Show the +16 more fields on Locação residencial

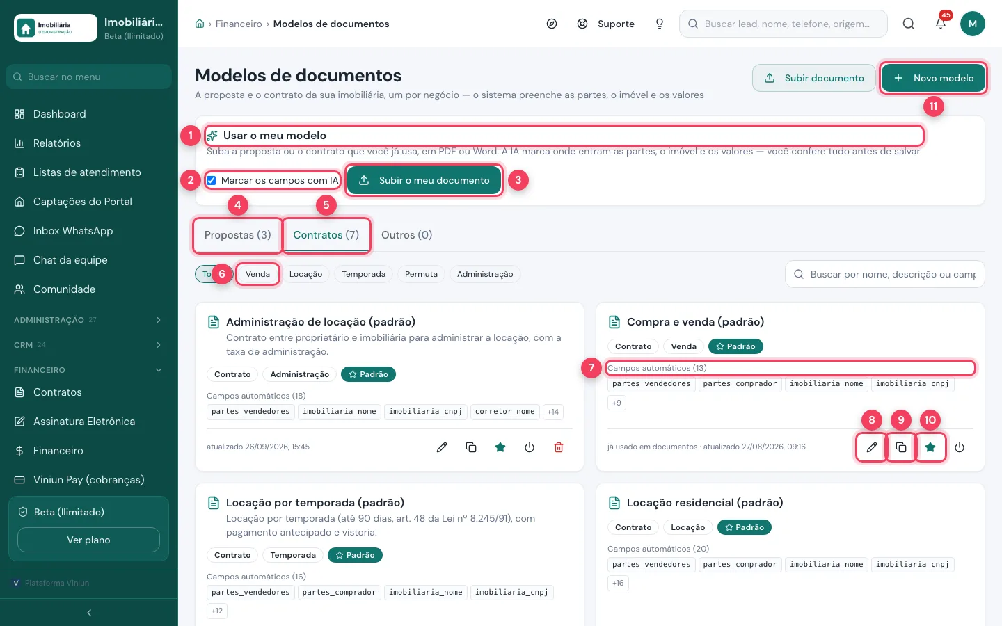pos(618,583)
